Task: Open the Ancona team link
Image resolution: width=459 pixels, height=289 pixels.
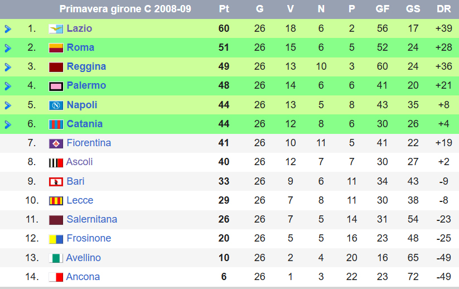Action: click(83, 277)
